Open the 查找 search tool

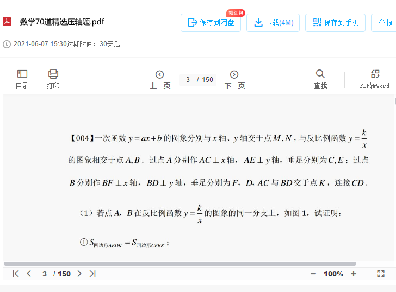point(320,79)
